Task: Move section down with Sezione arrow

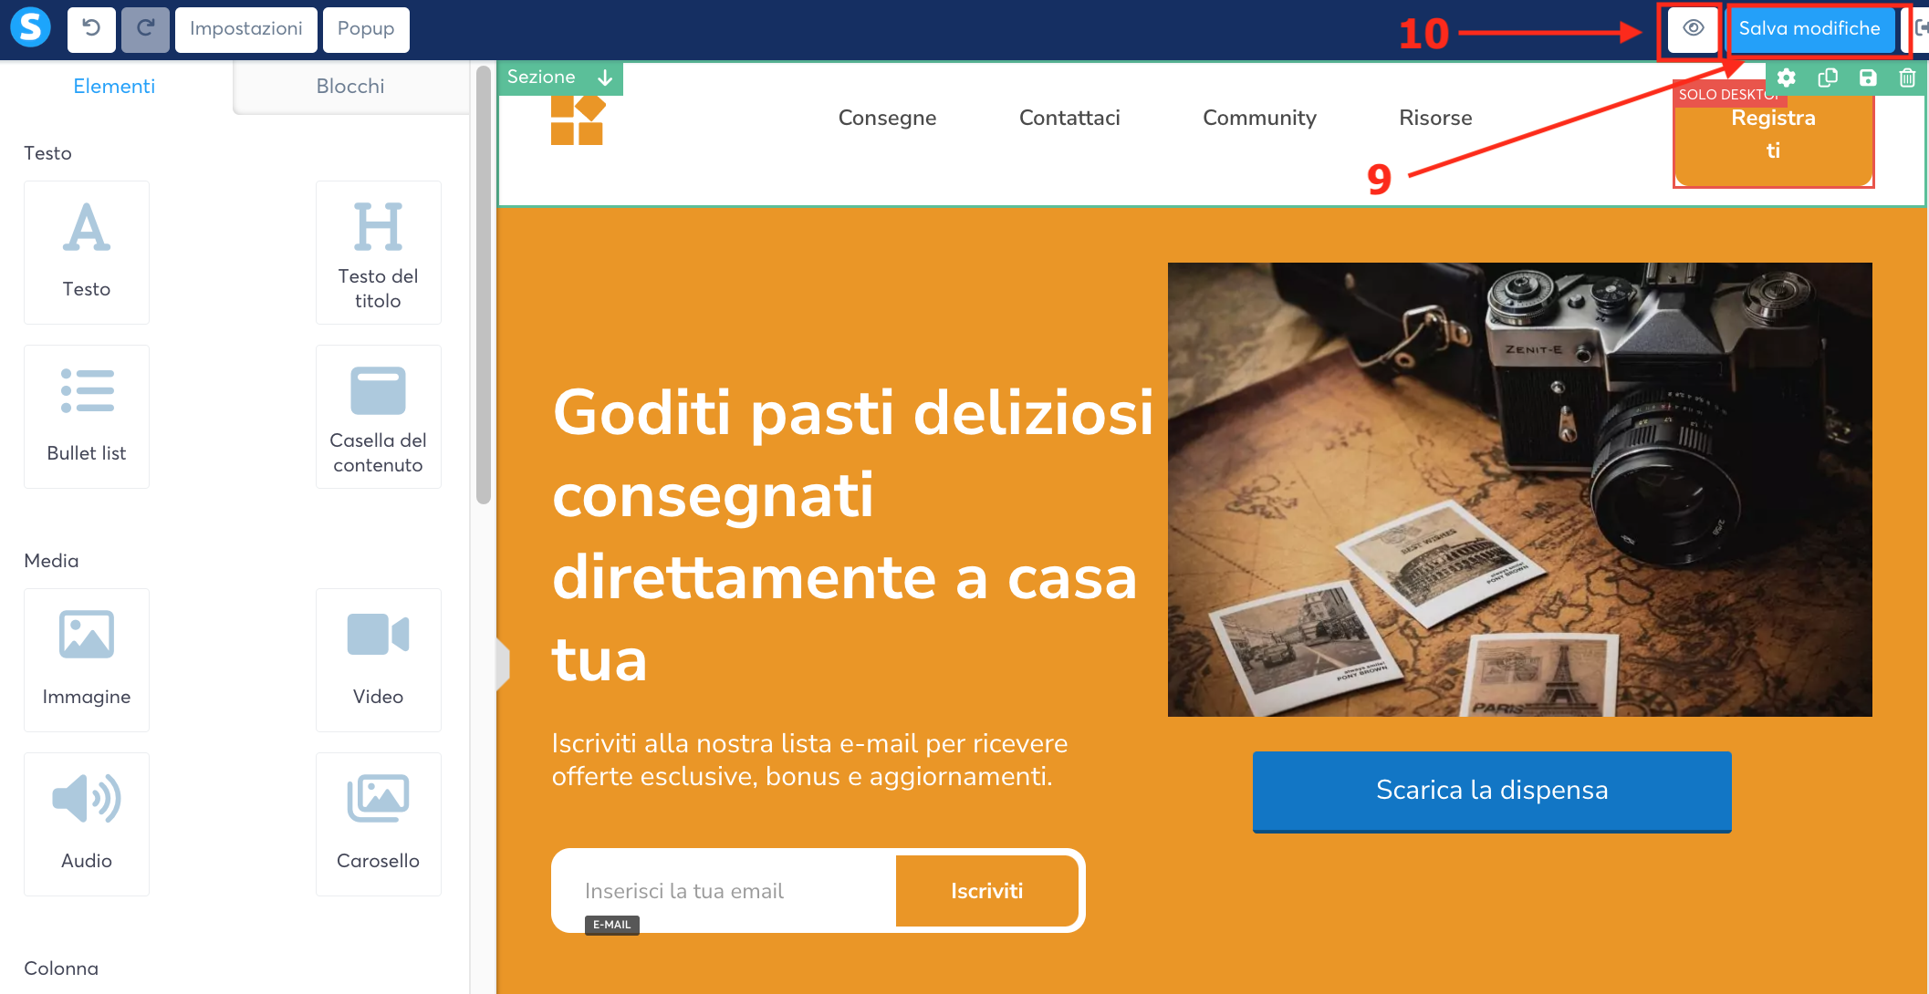Action: 605,78
